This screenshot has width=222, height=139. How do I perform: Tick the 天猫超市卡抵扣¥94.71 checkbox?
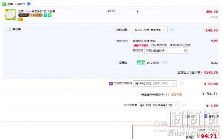click(x=139, y=94)
